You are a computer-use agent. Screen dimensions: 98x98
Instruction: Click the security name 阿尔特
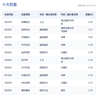[x=25, y=60]
